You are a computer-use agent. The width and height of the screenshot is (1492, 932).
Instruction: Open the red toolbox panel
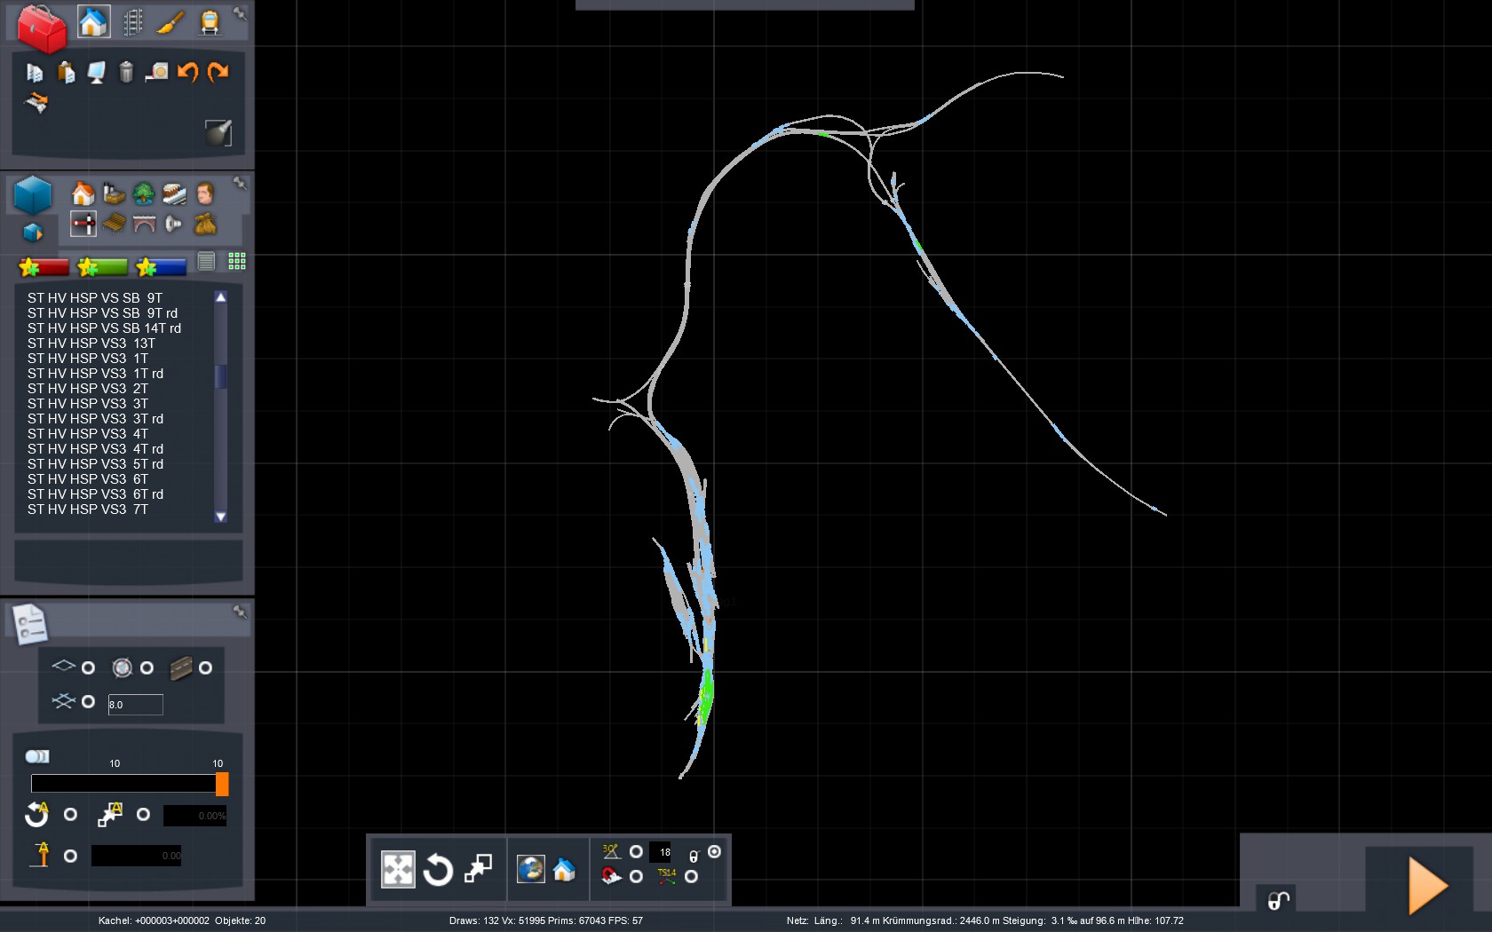point(41,28)
